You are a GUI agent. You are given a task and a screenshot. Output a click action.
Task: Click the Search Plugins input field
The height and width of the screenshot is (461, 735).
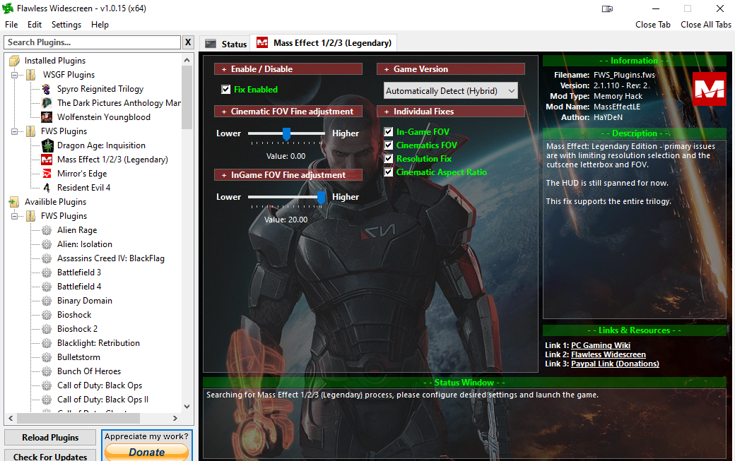(x=93, y=42)
